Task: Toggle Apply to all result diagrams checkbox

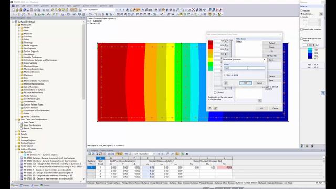Action: point(264,87)
